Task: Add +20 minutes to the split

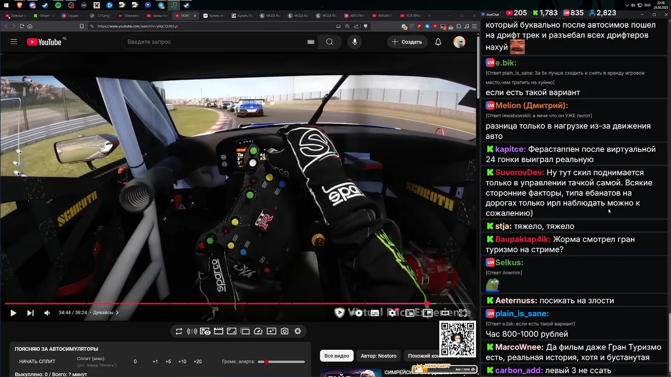Action: click(198, 362)
